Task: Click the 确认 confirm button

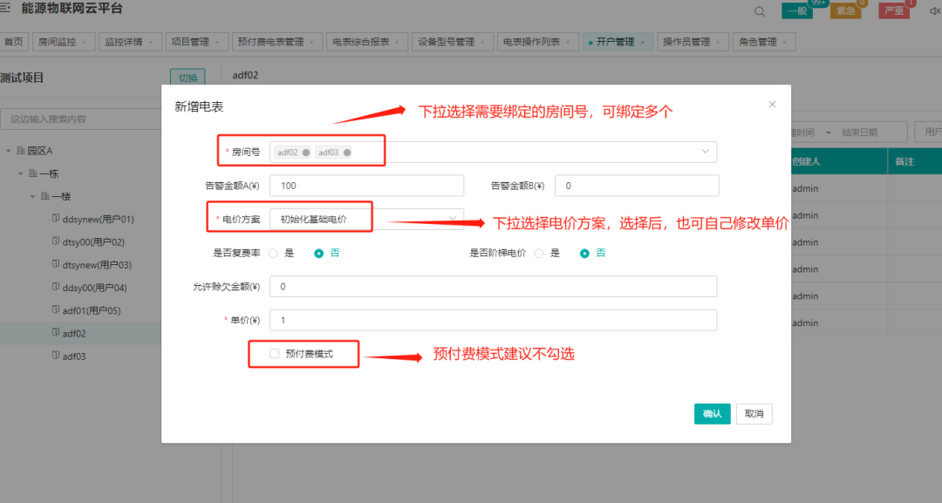Action: tap(712, 413)
